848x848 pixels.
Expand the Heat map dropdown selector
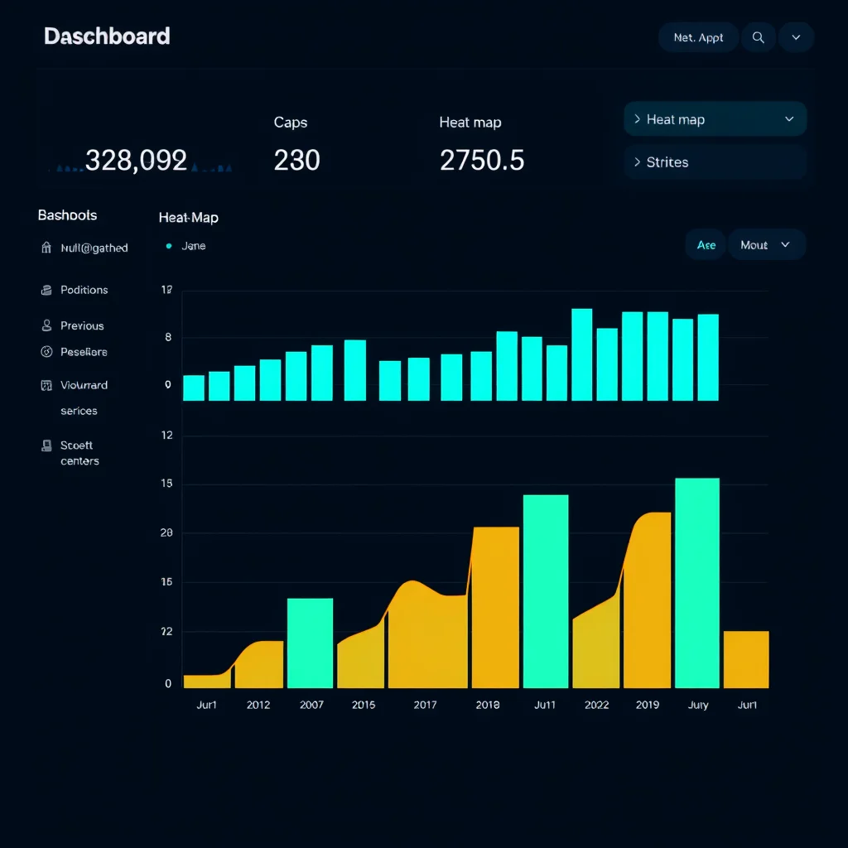pyautogui.click(x=715, y=119)
